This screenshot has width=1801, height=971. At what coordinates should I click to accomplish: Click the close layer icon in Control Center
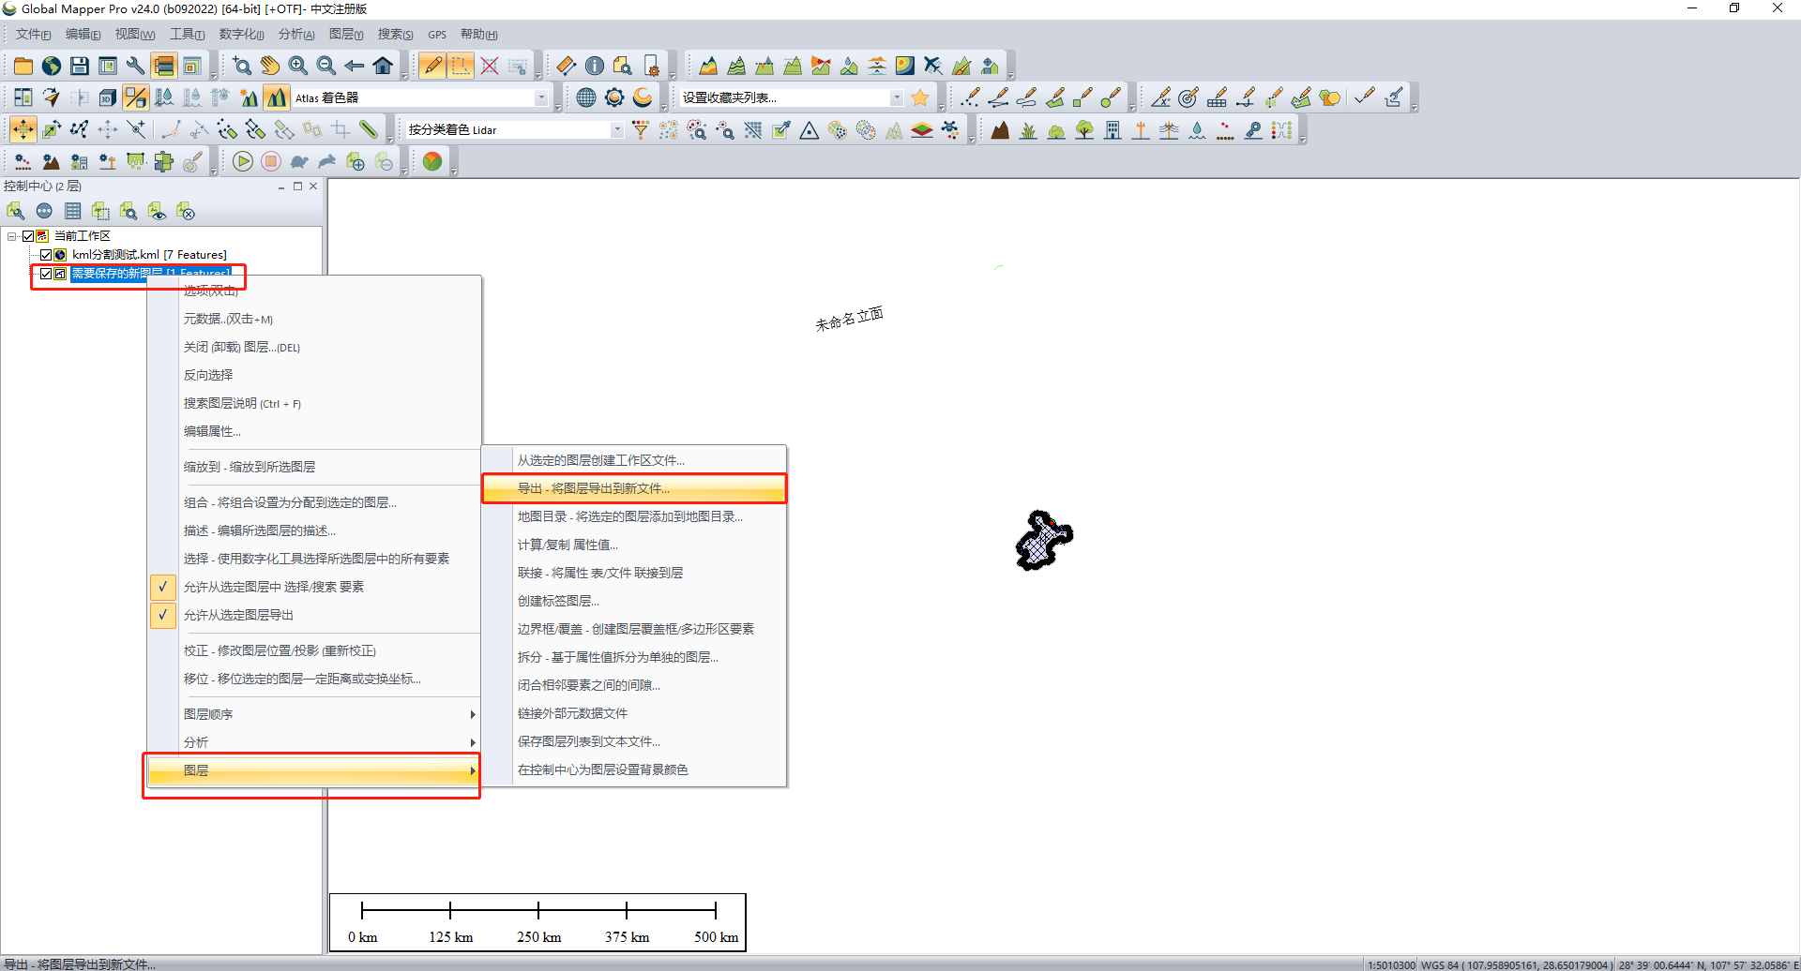pos(185,212)
